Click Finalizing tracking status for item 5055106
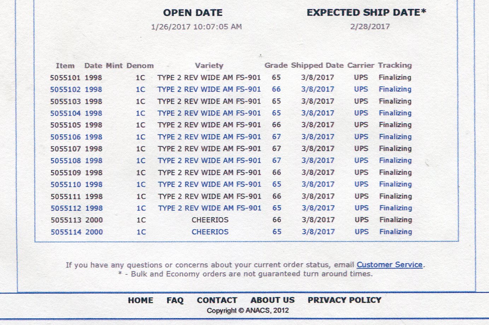 coord(395,137)
